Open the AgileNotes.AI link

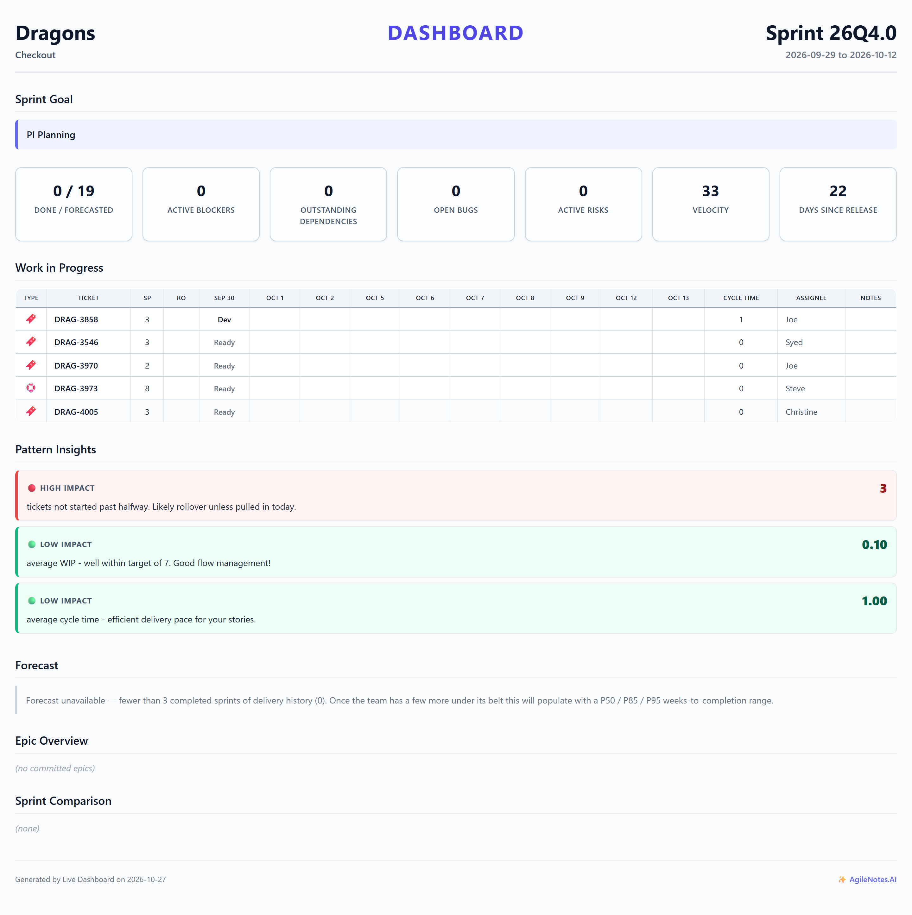tap(873, 880)
